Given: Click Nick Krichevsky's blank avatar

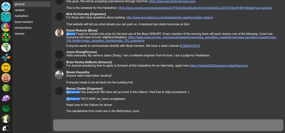Looking at the screenshot, I should click(x=59, y=17).
